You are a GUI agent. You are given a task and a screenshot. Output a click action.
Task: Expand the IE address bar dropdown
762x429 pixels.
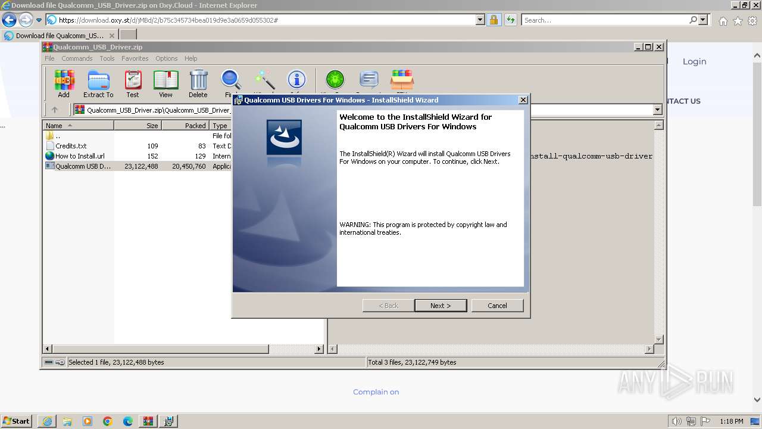coord(480,20)
